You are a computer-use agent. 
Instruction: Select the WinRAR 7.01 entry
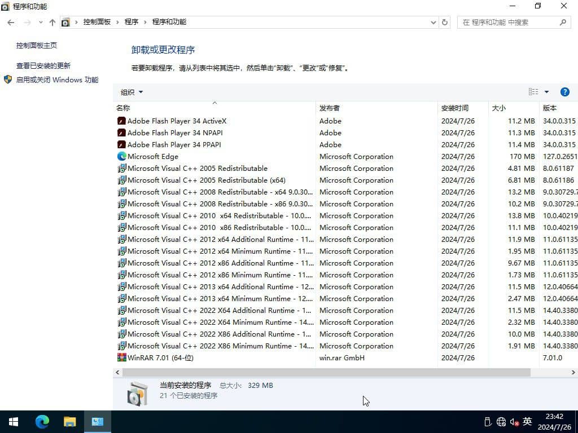point(161,357)
